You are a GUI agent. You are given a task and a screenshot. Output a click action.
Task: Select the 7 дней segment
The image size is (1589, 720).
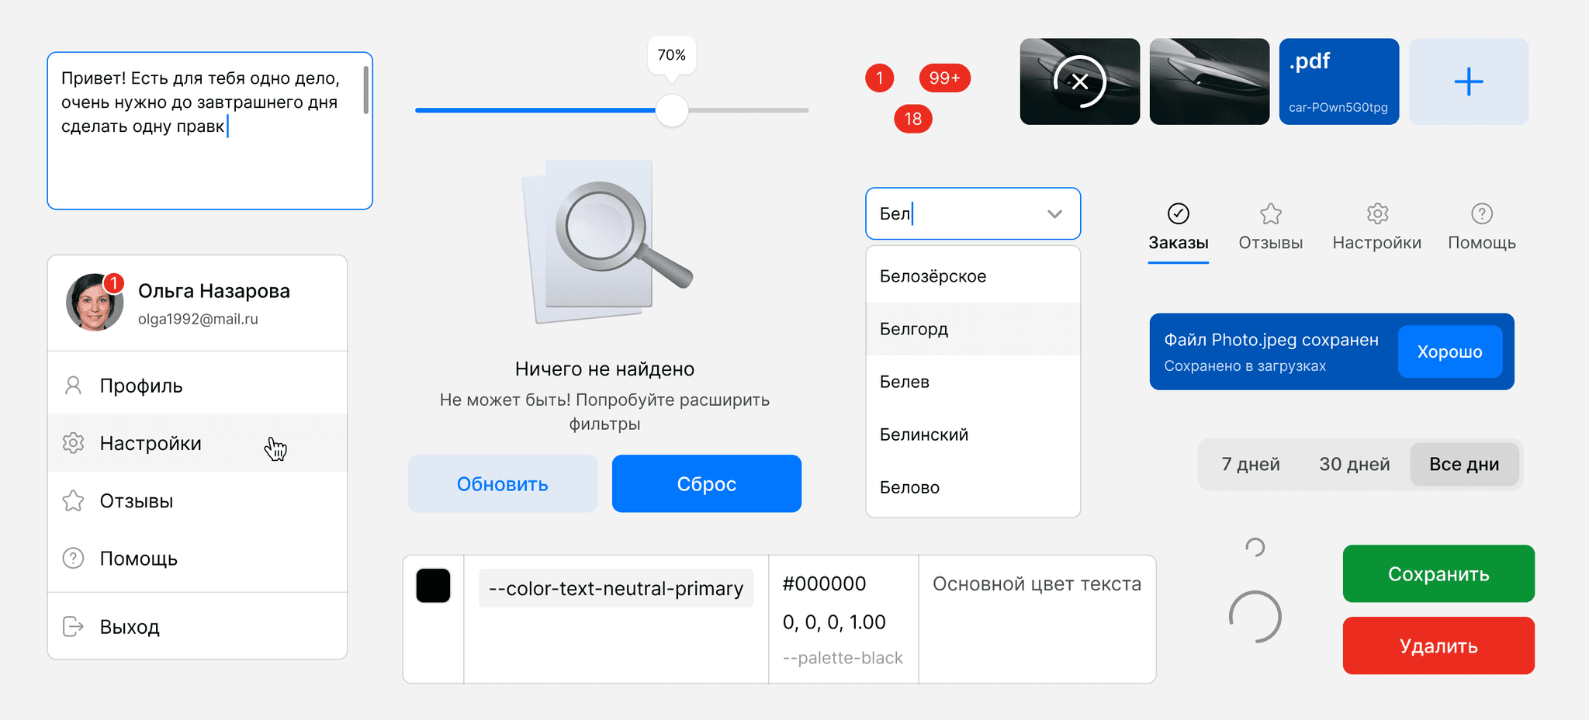tap(1250, 464)
